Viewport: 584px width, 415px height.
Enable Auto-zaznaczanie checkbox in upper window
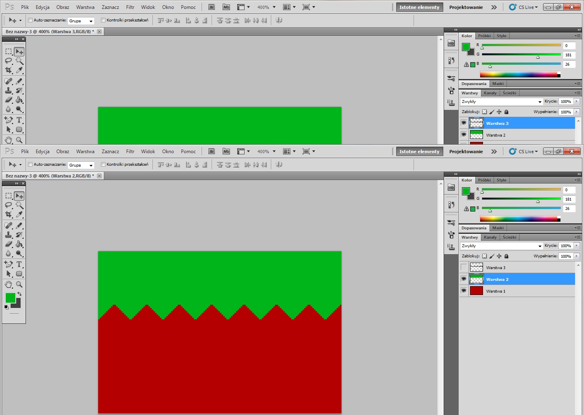click(30, 20)
